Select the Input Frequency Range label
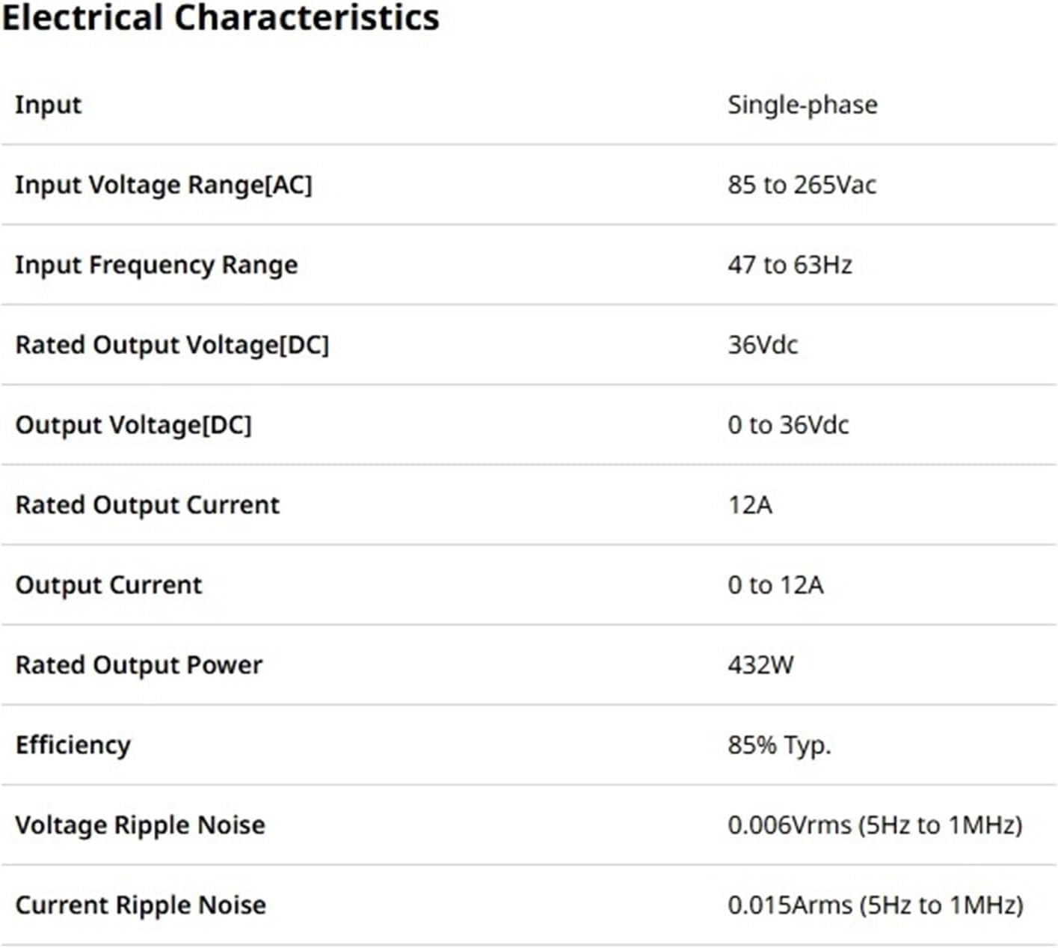Image resolution: width=1058 pixels, height=948 pixels. 156,265
